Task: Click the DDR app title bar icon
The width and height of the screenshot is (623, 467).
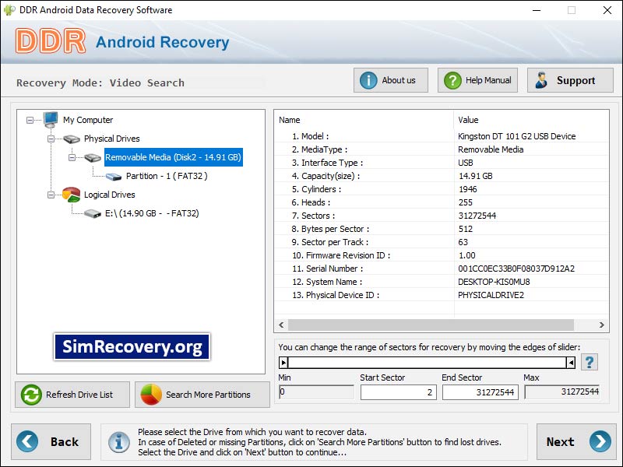Action: click(9, 10)
